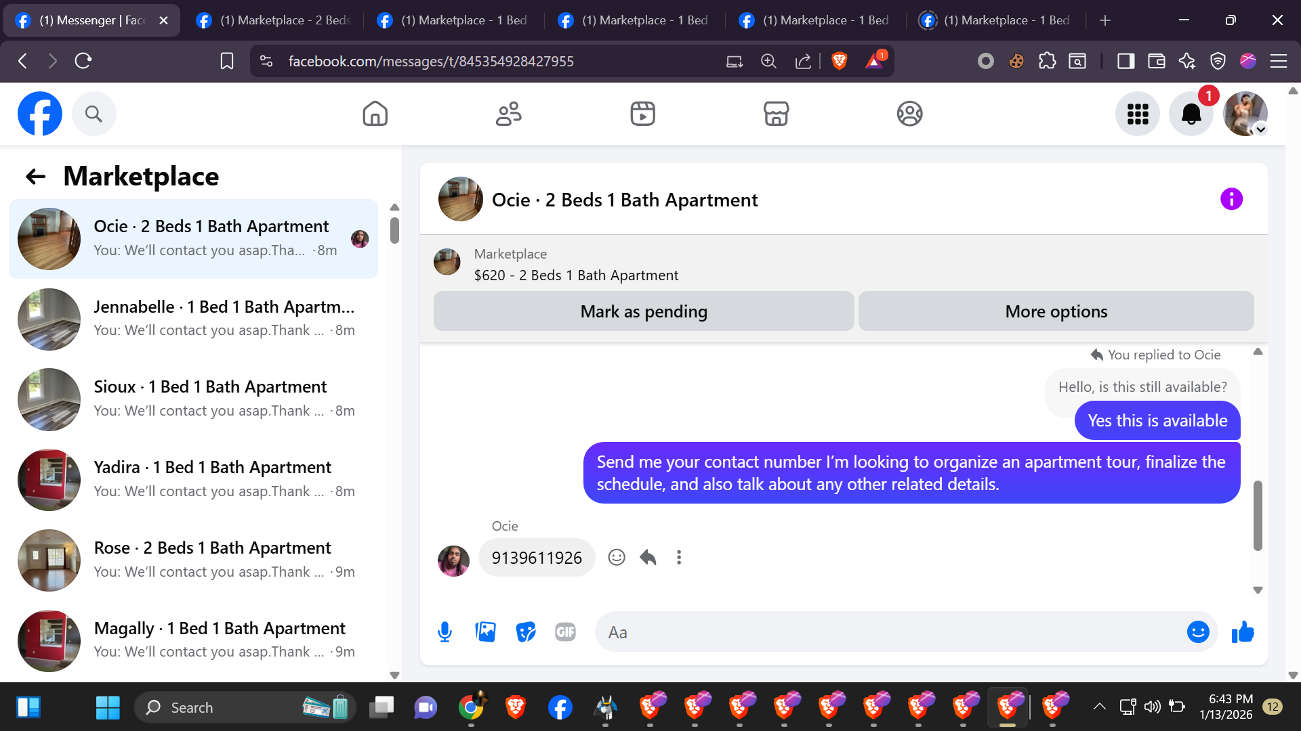This screenshot has height=731, width=1301.
Task: Show hidden system tray icons
Action: pyautogui.click(x=1099, y=707)
